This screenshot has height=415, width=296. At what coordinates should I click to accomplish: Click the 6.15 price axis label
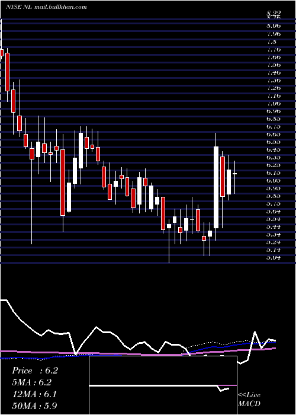click(274, 173)
